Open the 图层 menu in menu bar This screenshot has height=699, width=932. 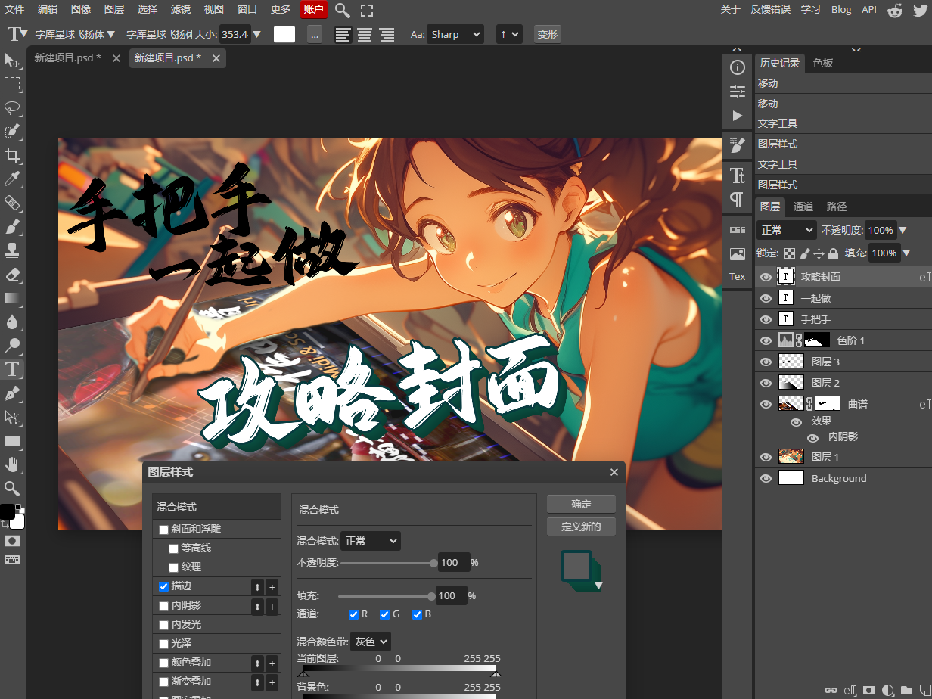(114, 9)
